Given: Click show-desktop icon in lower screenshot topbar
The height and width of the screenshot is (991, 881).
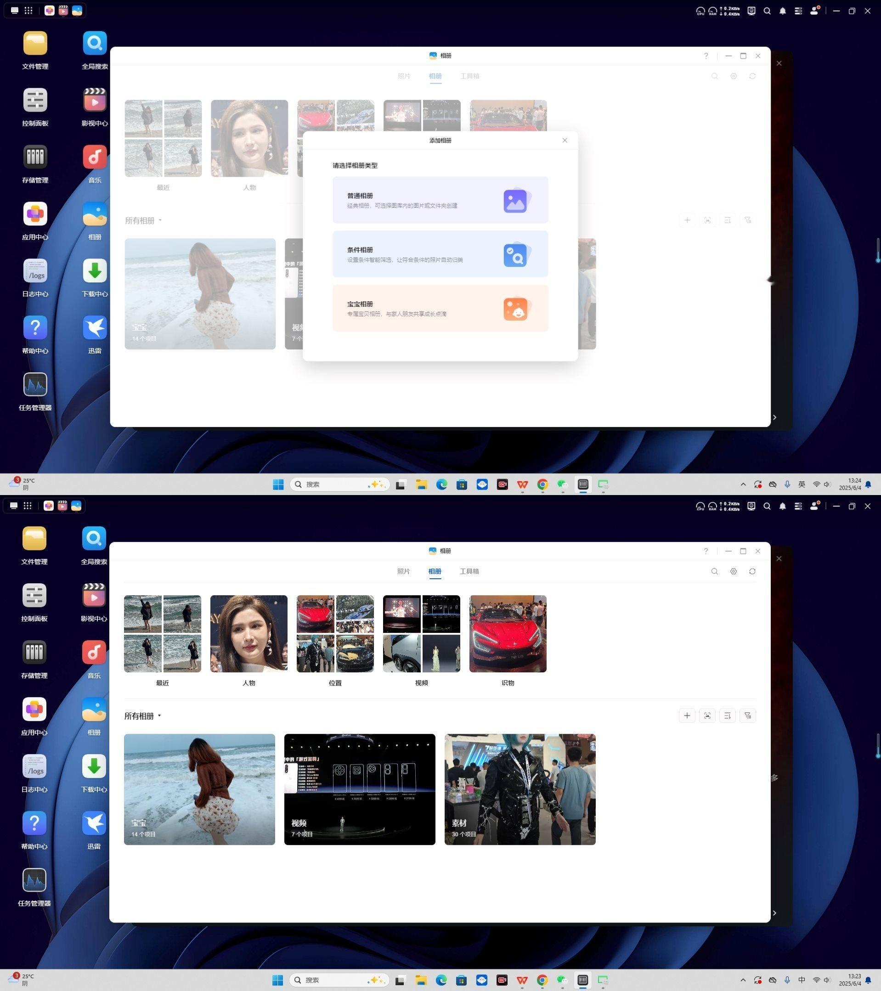Looking at the screenshot, I should [x=14, y=506].
